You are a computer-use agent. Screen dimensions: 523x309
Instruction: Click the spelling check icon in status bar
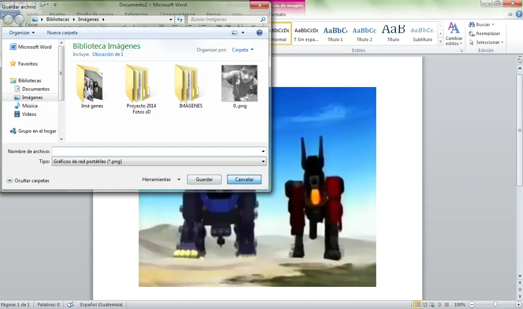[x=70, y=305]
